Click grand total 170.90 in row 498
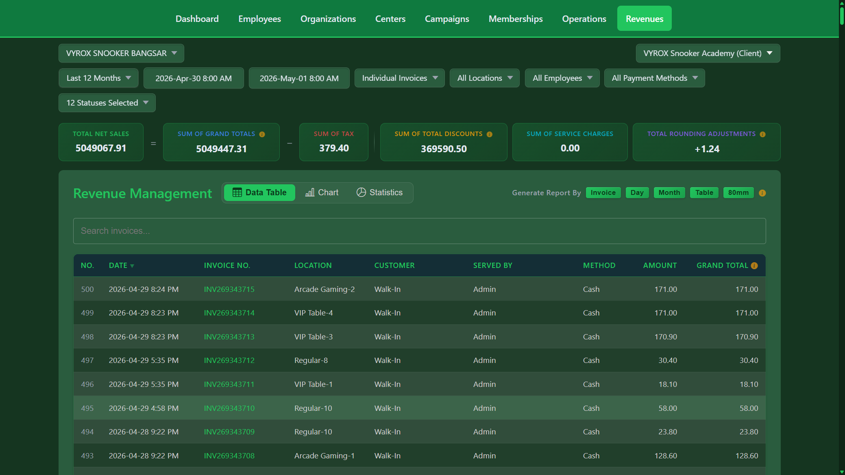Image resolution: width=845 pixels, height=475 pixels. (x=747, y=337)
